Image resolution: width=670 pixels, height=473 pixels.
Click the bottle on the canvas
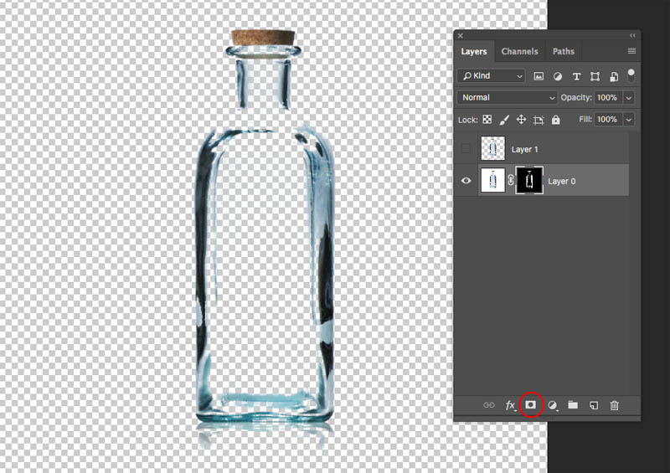coord(264,239)
